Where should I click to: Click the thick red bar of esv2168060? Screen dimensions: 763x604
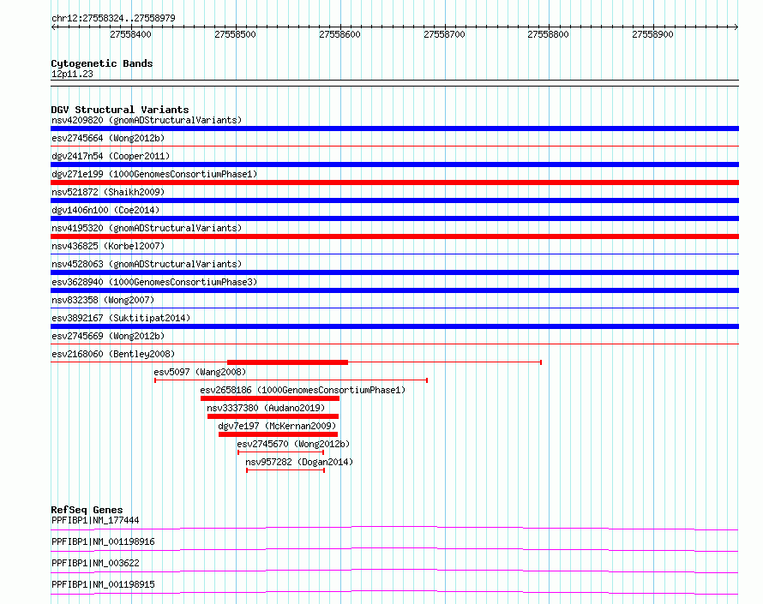[287, 362]
